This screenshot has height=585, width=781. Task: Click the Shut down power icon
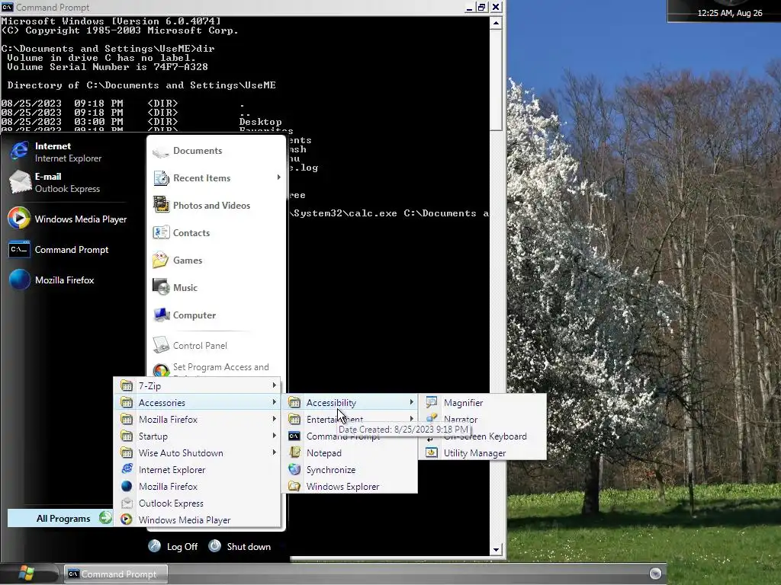point(214,546)
